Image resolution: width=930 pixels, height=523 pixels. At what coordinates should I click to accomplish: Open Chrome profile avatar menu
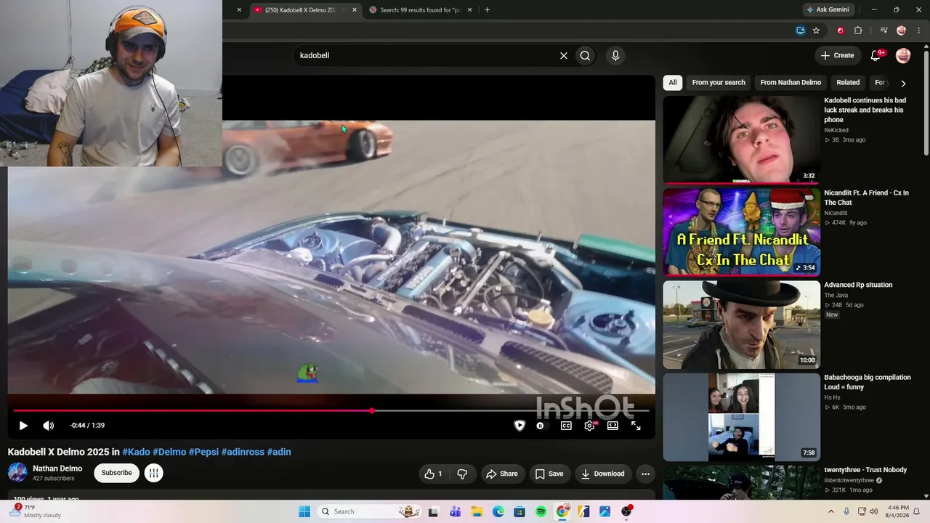(x=902, y=31)
